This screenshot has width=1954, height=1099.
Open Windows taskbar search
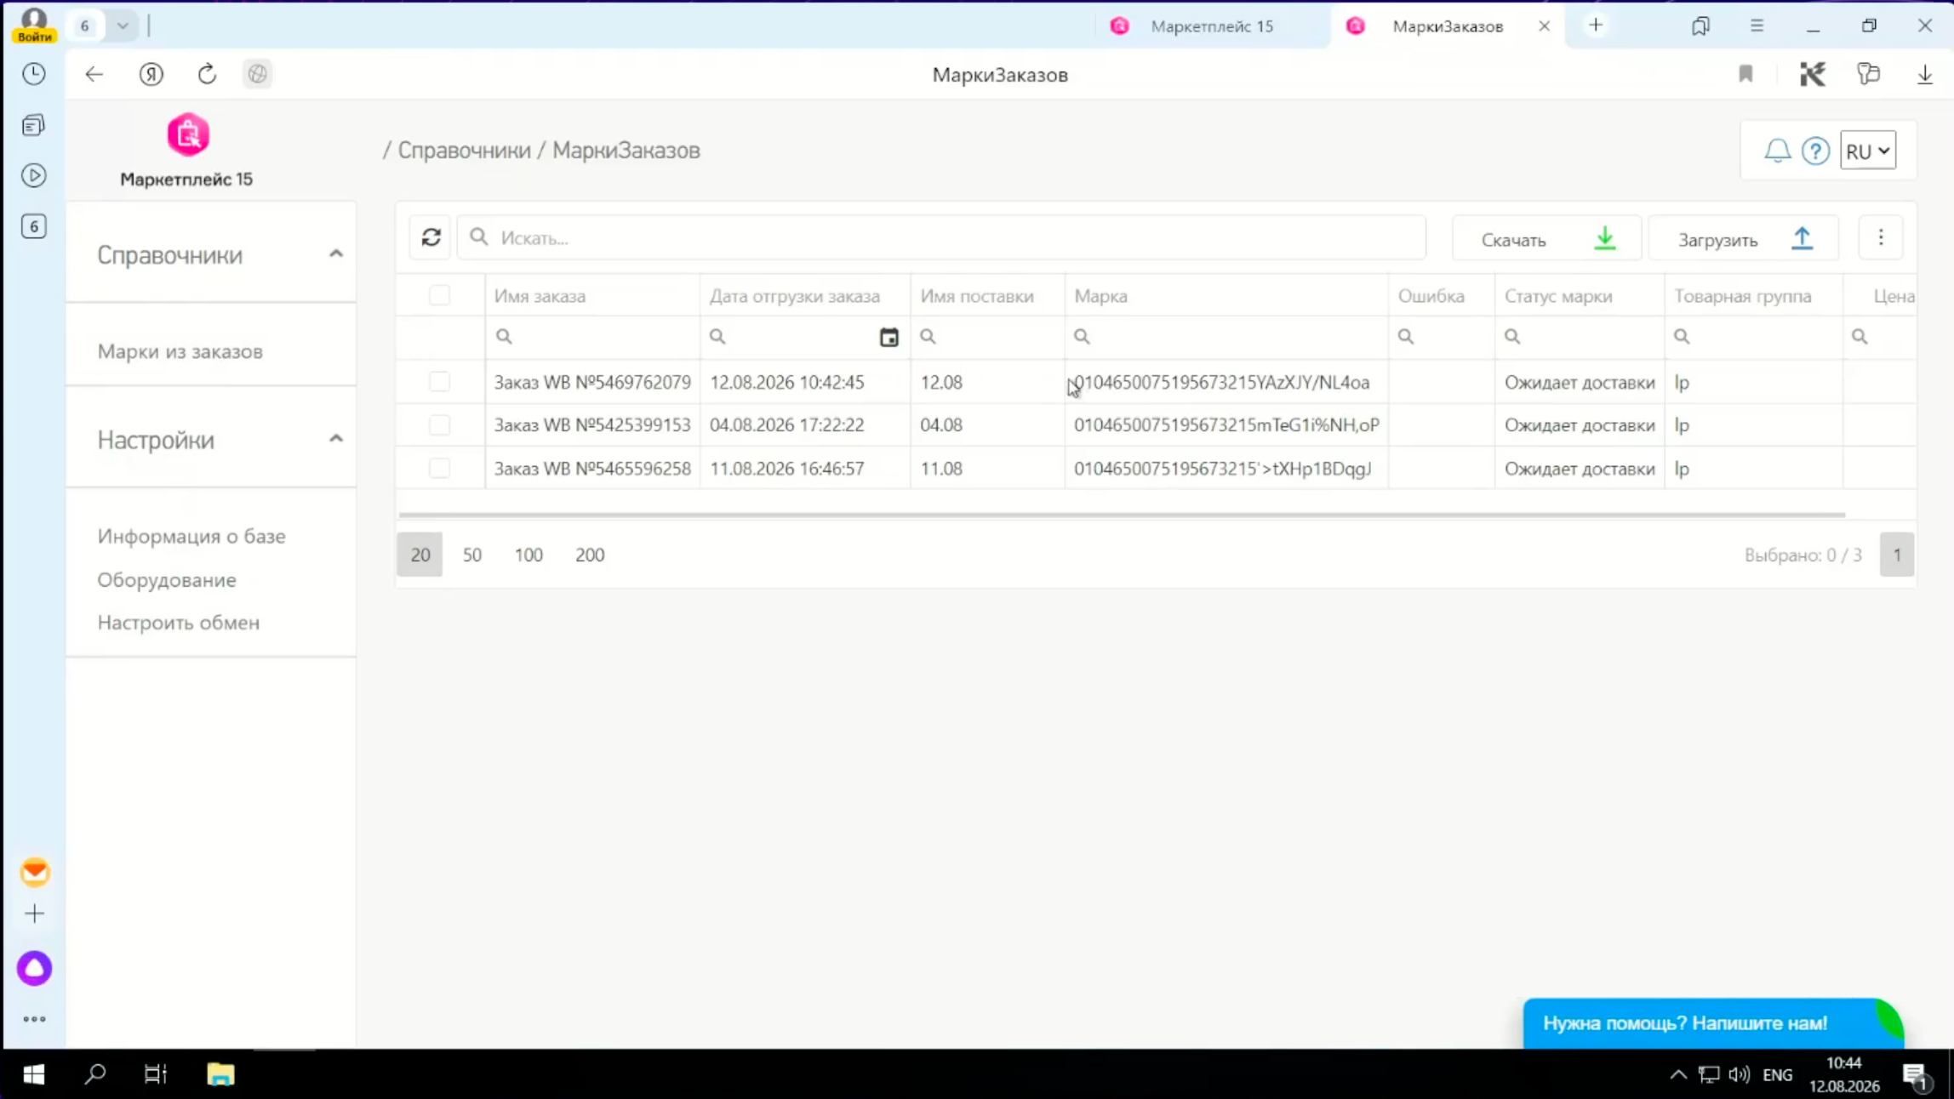(x=95, y=1074)
